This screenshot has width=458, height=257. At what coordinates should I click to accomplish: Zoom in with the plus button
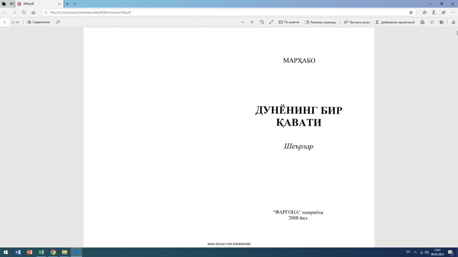pyautogui.click(x=252, y=22)
